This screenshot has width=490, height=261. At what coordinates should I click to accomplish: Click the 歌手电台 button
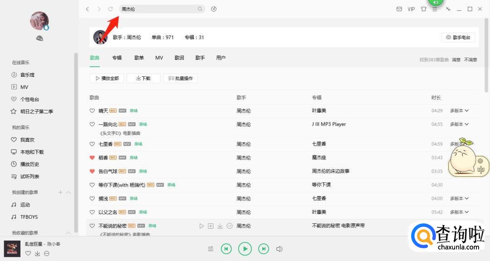[458, 38]
